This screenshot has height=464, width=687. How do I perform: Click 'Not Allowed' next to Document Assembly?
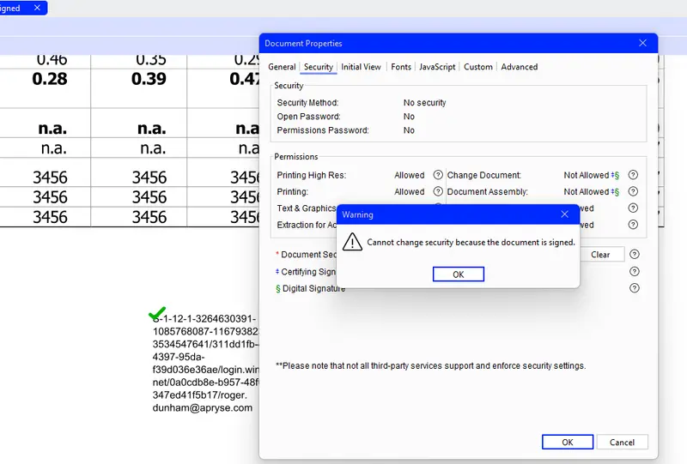coord(587,192)
